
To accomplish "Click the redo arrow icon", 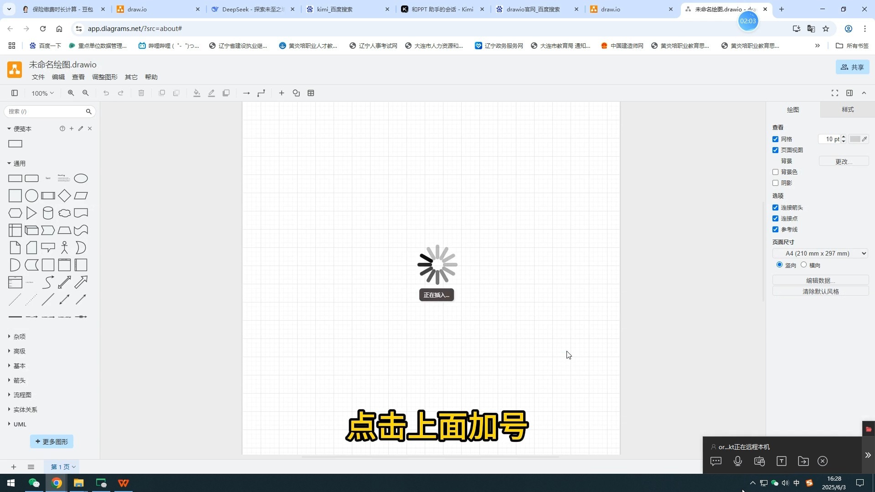I will tap(121, 93).
